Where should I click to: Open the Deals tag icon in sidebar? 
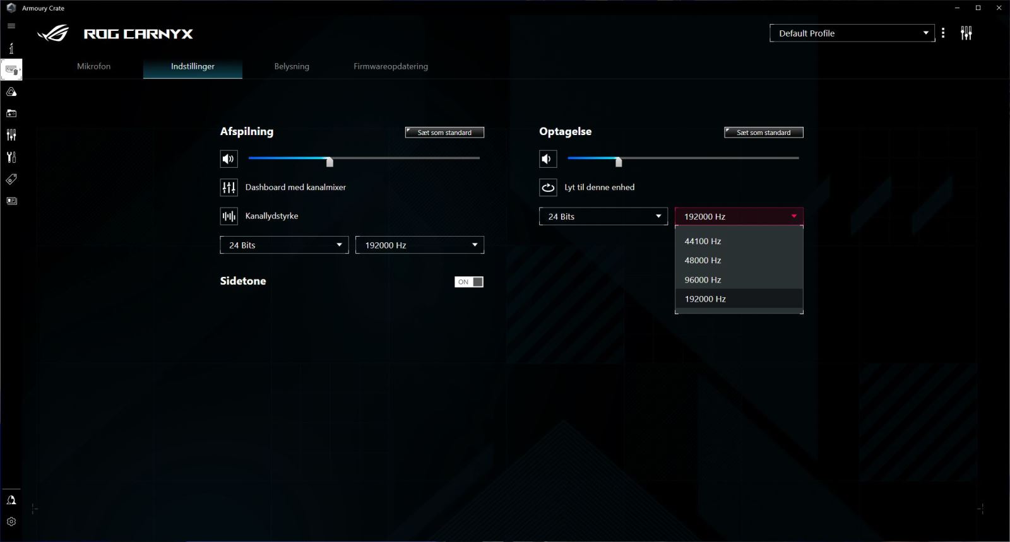(x=11, y=179)
